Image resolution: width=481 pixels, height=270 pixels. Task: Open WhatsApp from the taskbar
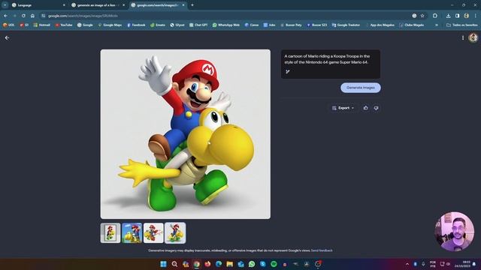[252, 264]
